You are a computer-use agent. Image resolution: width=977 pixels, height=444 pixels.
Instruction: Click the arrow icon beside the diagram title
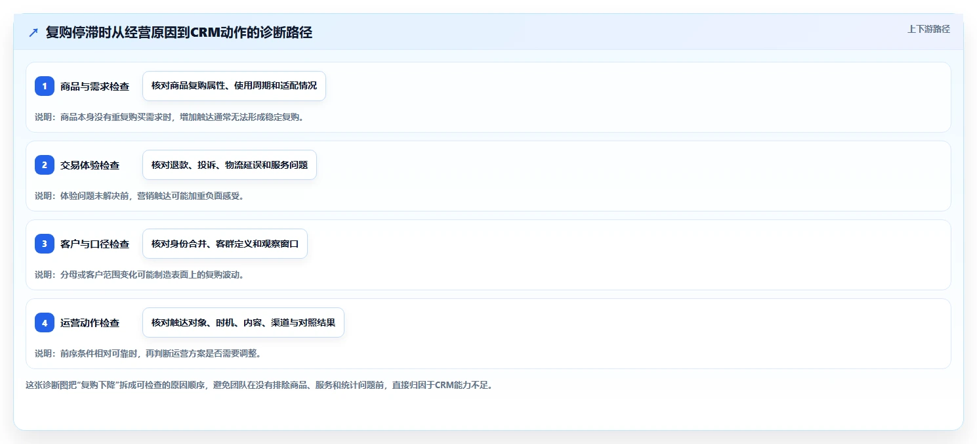pos(33,33)
